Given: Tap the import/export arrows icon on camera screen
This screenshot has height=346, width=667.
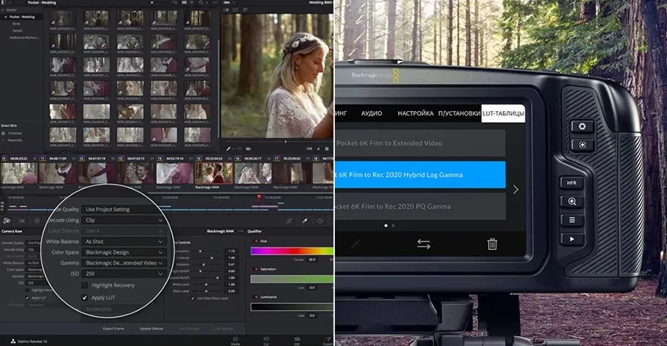Looking at the screenshot, I should [424, 244].
